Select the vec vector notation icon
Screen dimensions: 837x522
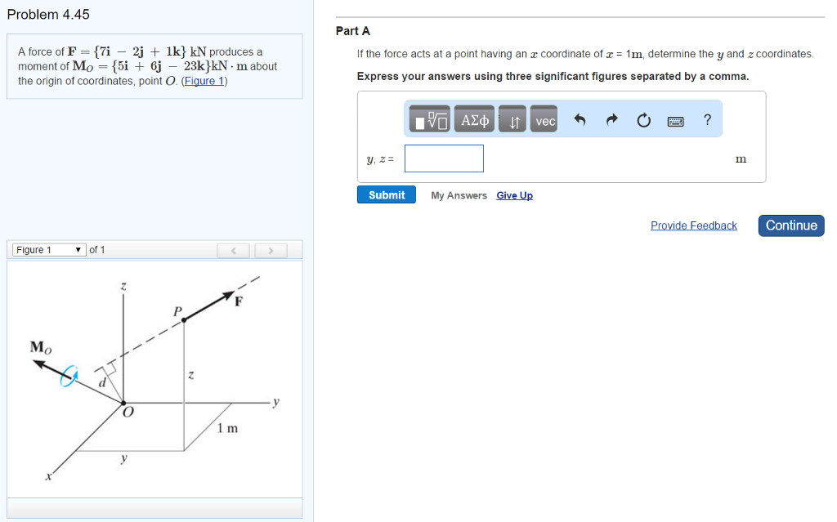(544, 119)
